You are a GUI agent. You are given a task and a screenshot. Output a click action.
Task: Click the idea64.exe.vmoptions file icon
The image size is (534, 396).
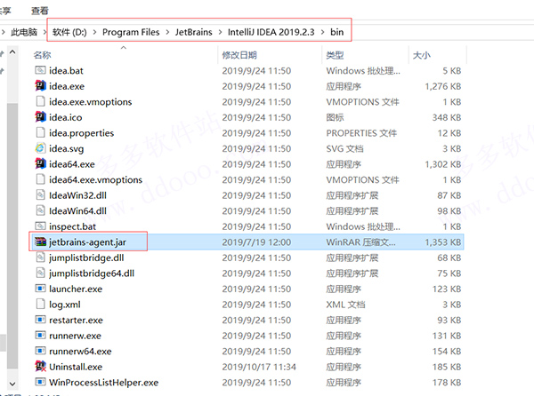click(40, 179)
